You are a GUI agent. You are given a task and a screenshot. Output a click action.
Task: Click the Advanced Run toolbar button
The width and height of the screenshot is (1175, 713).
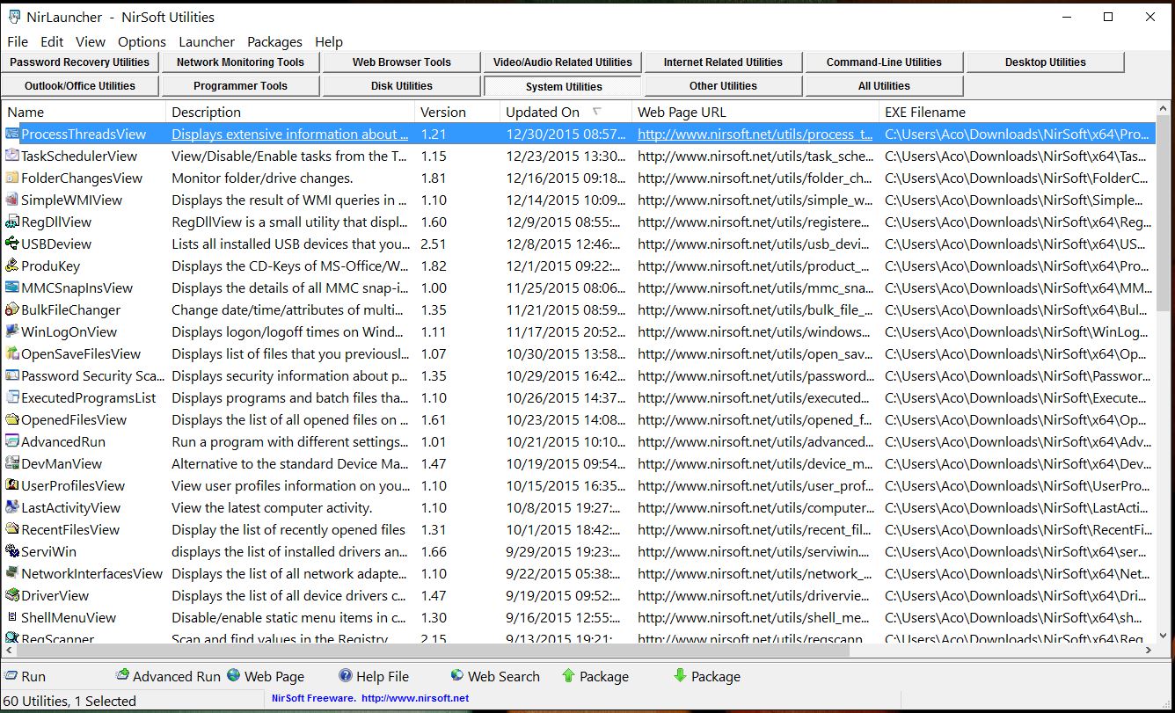point(168,676)
